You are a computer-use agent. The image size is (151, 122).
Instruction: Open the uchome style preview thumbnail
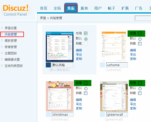tap(114, 47)
